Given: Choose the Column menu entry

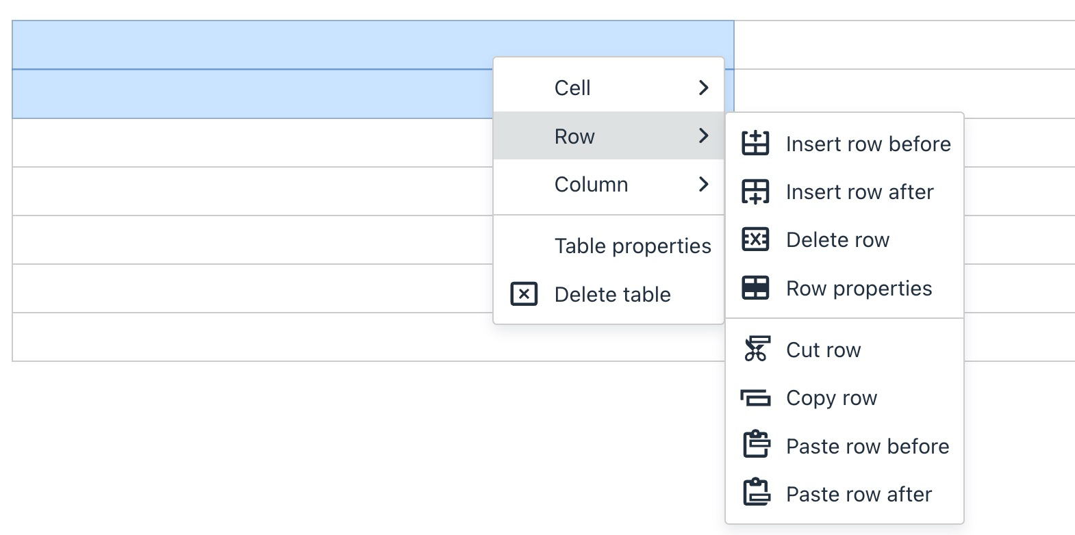Looking at the screenshot, I should (x=591, y=185).
